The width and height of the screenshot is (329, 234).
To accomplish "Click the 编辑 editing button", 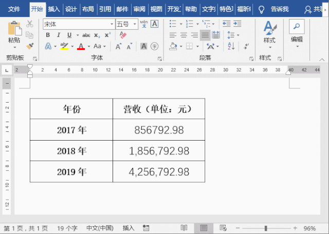I will (x=297, y=32).
